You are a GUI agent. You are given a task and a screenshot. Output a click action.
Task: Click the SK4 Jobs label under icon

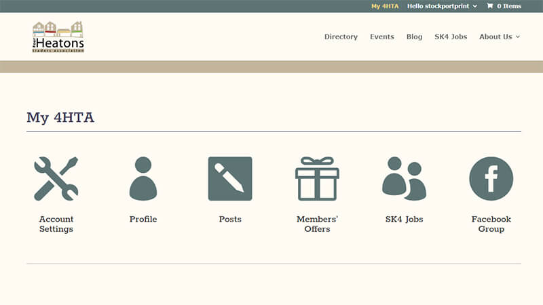pyautogui.click(x=404, y=219)
